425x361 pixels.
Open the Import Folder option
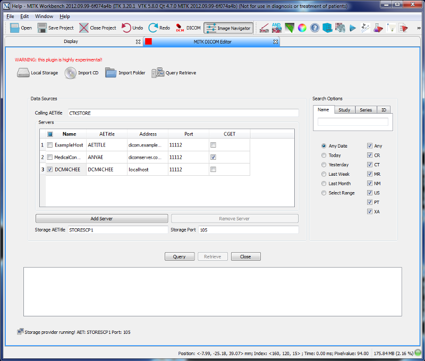[x=125, y=73]
